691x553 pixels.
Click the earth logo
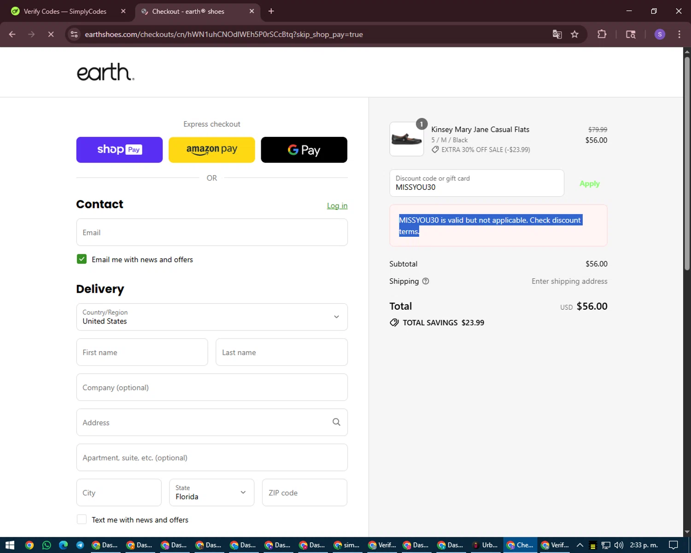[x=105, y=72]
